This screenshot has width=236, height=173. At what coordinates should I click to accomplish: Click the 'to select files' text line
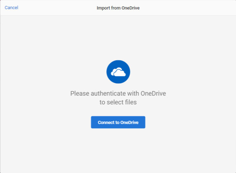(118, 102)
